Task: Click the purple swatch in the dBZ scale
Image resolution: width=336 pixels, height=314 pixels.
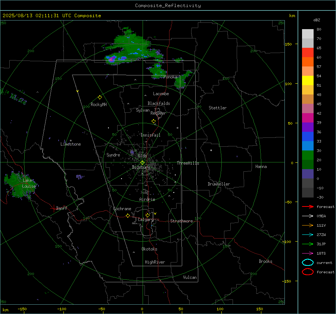Action: click(308, 127)
